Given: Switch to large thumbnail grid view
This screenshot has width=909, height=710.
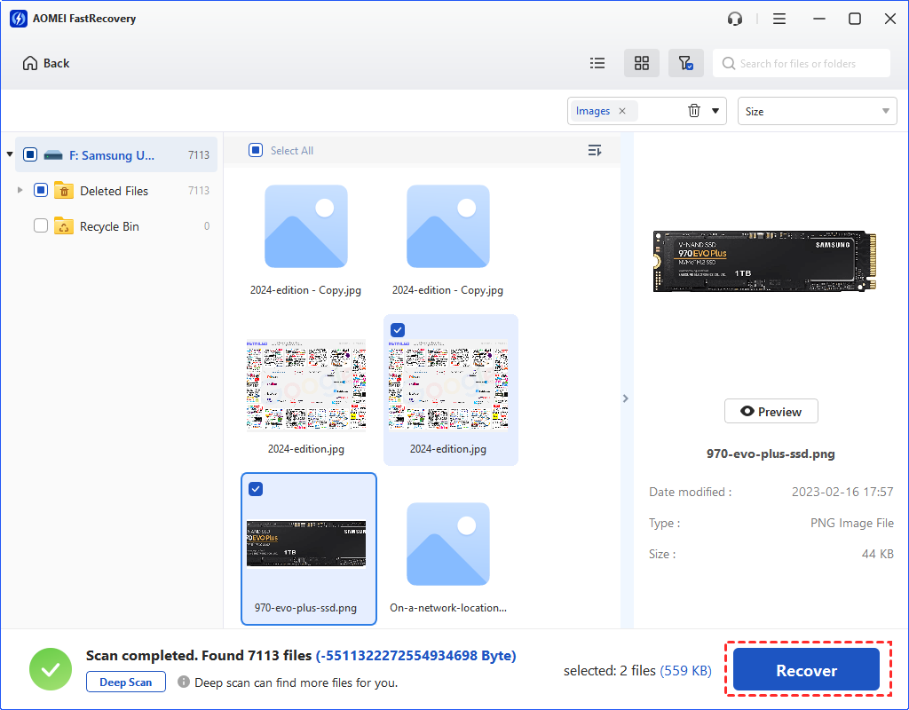Looking at the screenshot, I should [642, 63].
